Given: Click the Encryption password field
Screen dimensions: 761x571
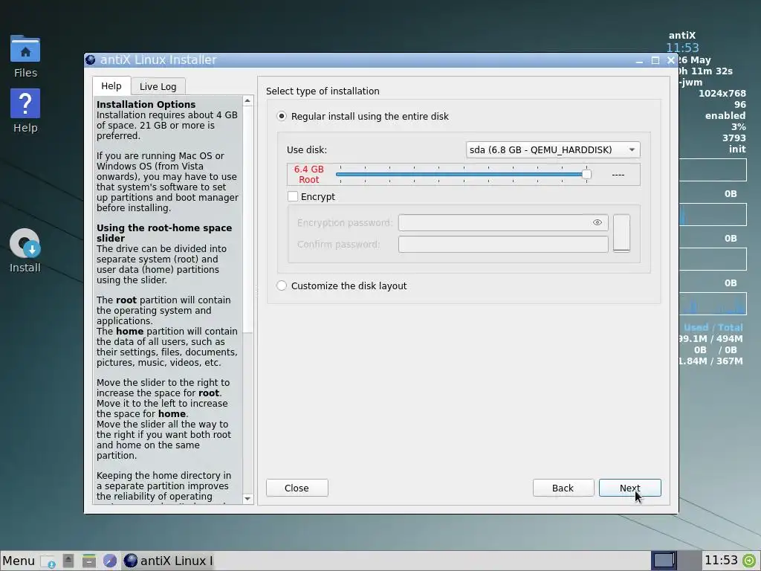Looking at the screenshot, I should click(x=503, y=223).
